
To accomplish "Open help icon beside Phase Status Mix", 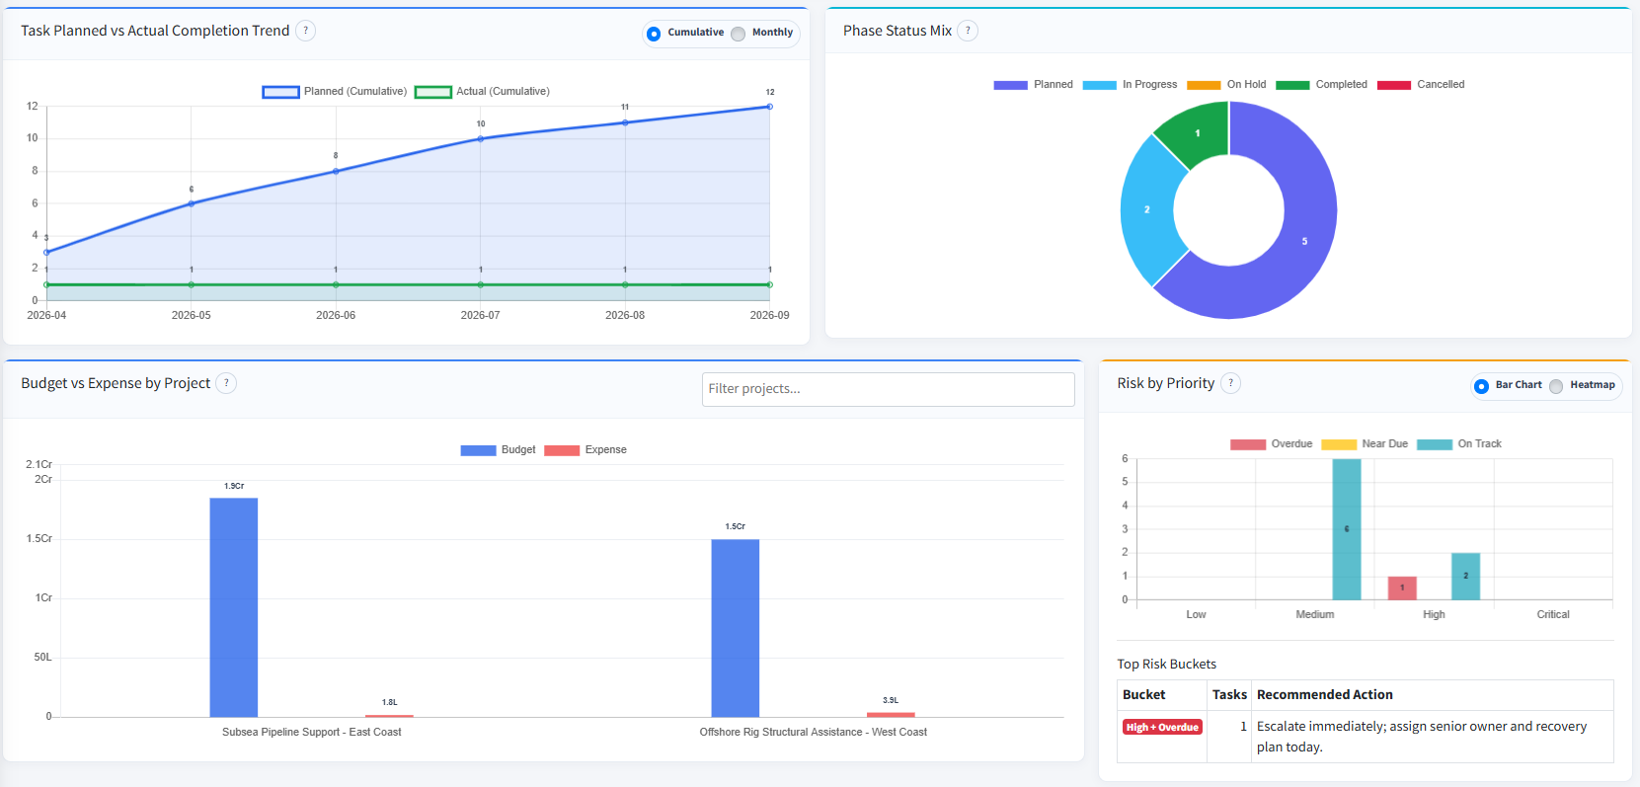I will tap(968, 31).
